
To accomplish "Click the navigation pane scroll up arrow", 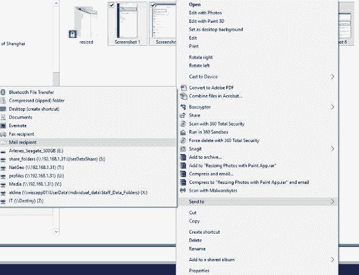I will [x=56, y=3].
